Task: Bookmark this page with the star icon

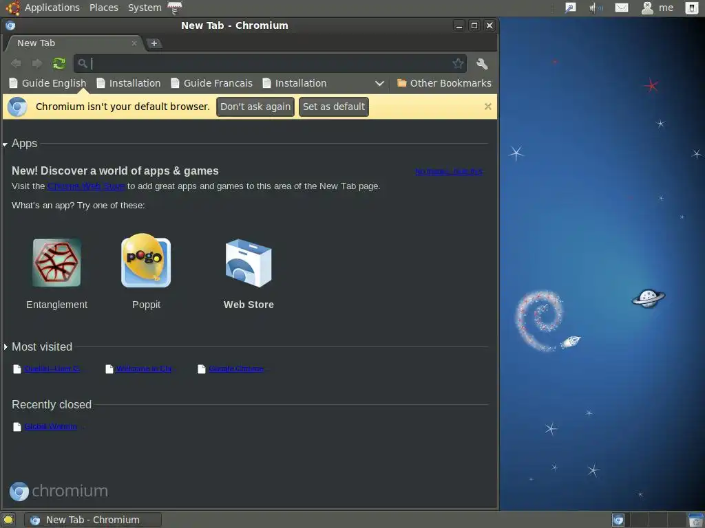Action: click(458, 63)
